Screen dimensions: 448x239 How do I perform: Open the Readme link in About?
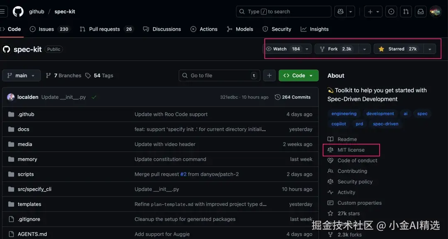tap(342, 139)
